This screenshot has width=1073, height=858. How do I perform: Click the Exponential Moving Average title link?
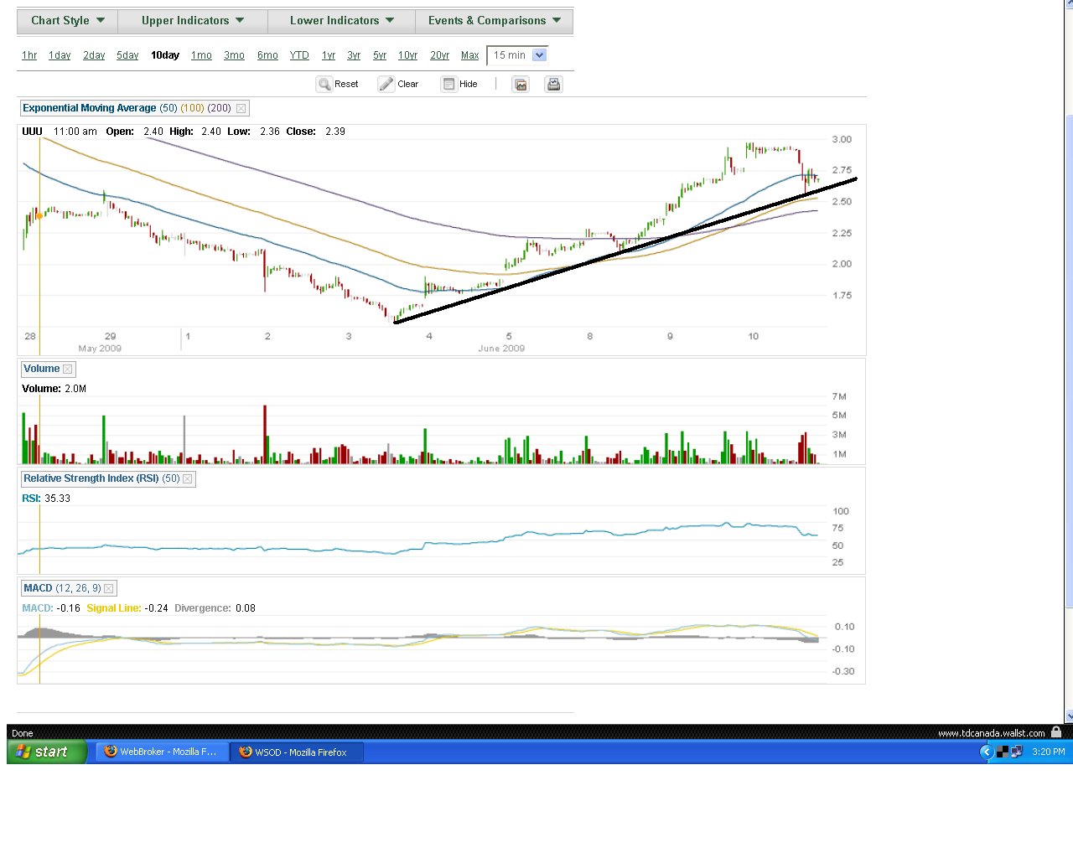coord(89,108)
